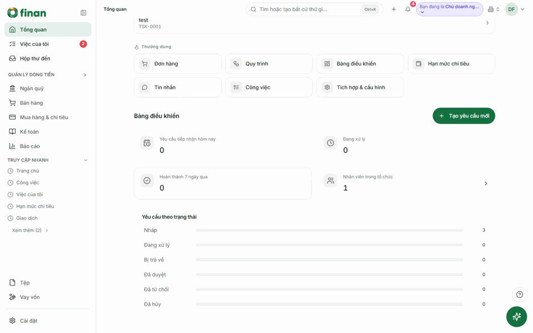Screen dimensions: 533x333
Task: Open Việc của tôi quick access link
Action: coord(29,194)
